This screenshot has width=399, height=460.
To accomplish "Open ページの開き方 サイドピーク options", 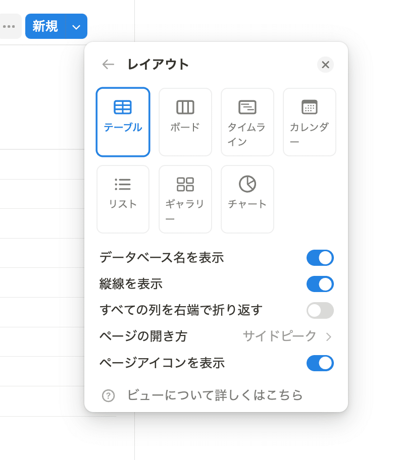I will (216, 336).
